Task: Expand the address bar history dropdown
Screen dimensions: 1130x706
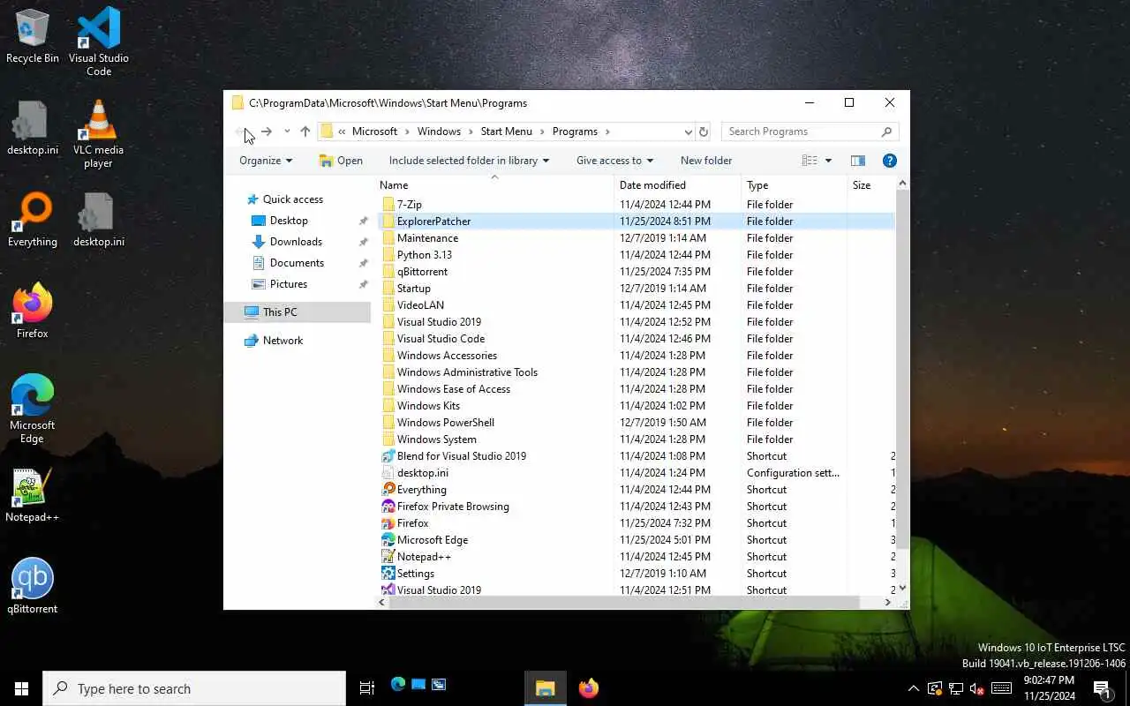Action: point(689,131)
